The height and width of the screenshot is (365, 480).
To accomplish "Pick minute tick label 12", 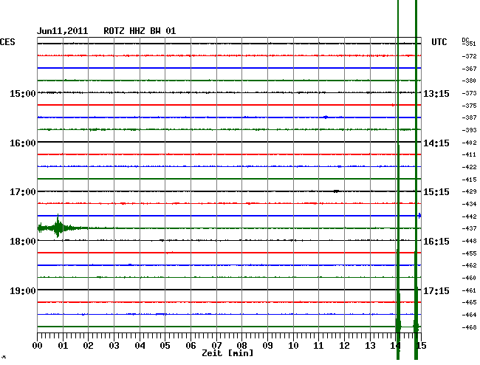I will pyautogui.click(x=344, y=345).
